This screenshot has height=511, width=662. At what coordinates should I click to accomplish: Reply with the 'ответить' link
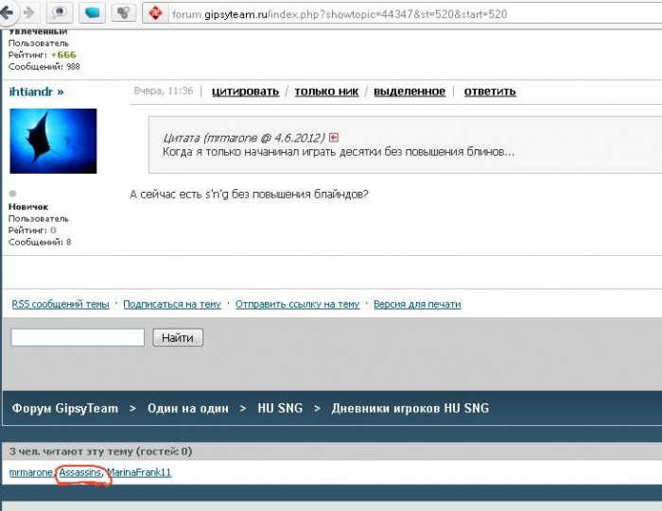click(x=490, y=92)
